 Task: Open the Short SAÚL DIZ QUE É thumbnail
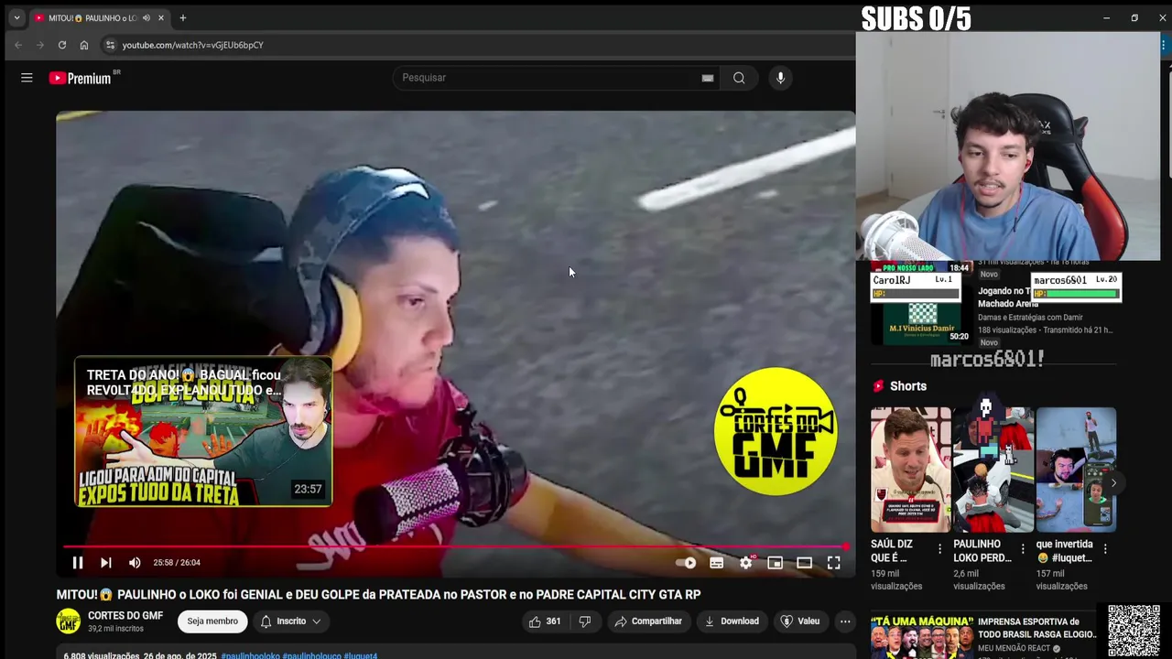coord(910,470)
